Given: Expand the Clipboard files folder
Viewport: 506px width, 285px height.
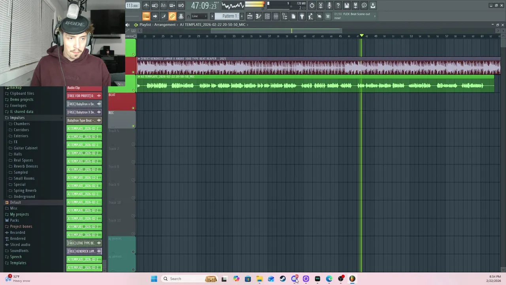Looking at the screenshot, I should click(x=22, y=93).
